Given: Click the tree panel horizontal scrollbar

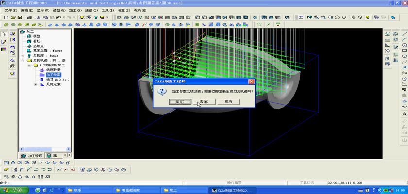Looking at the screenshot, I should pyautogui.click(x=45, y=149).
